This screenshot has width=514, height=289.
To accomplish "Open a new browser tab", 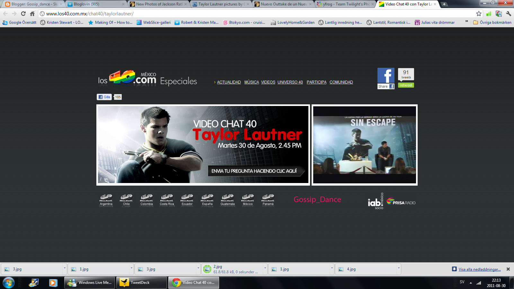I will click(444, 4).
